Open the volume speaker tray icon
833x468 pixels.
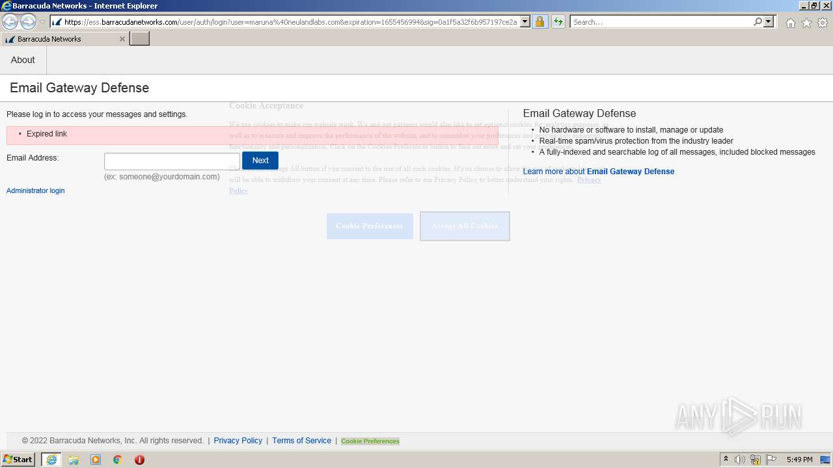(740, 460)
